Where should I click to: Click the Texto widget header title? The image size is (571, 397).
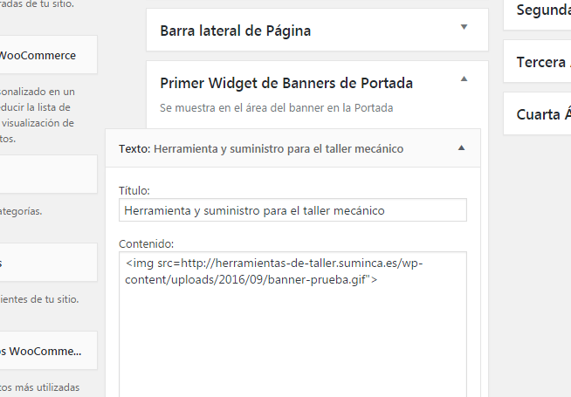[x=261, y=149]
